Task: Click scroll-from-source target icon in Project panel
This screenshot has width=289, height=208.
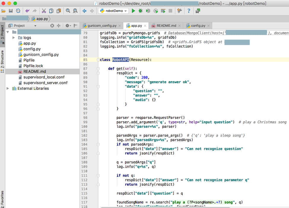Action: point(52,26)
